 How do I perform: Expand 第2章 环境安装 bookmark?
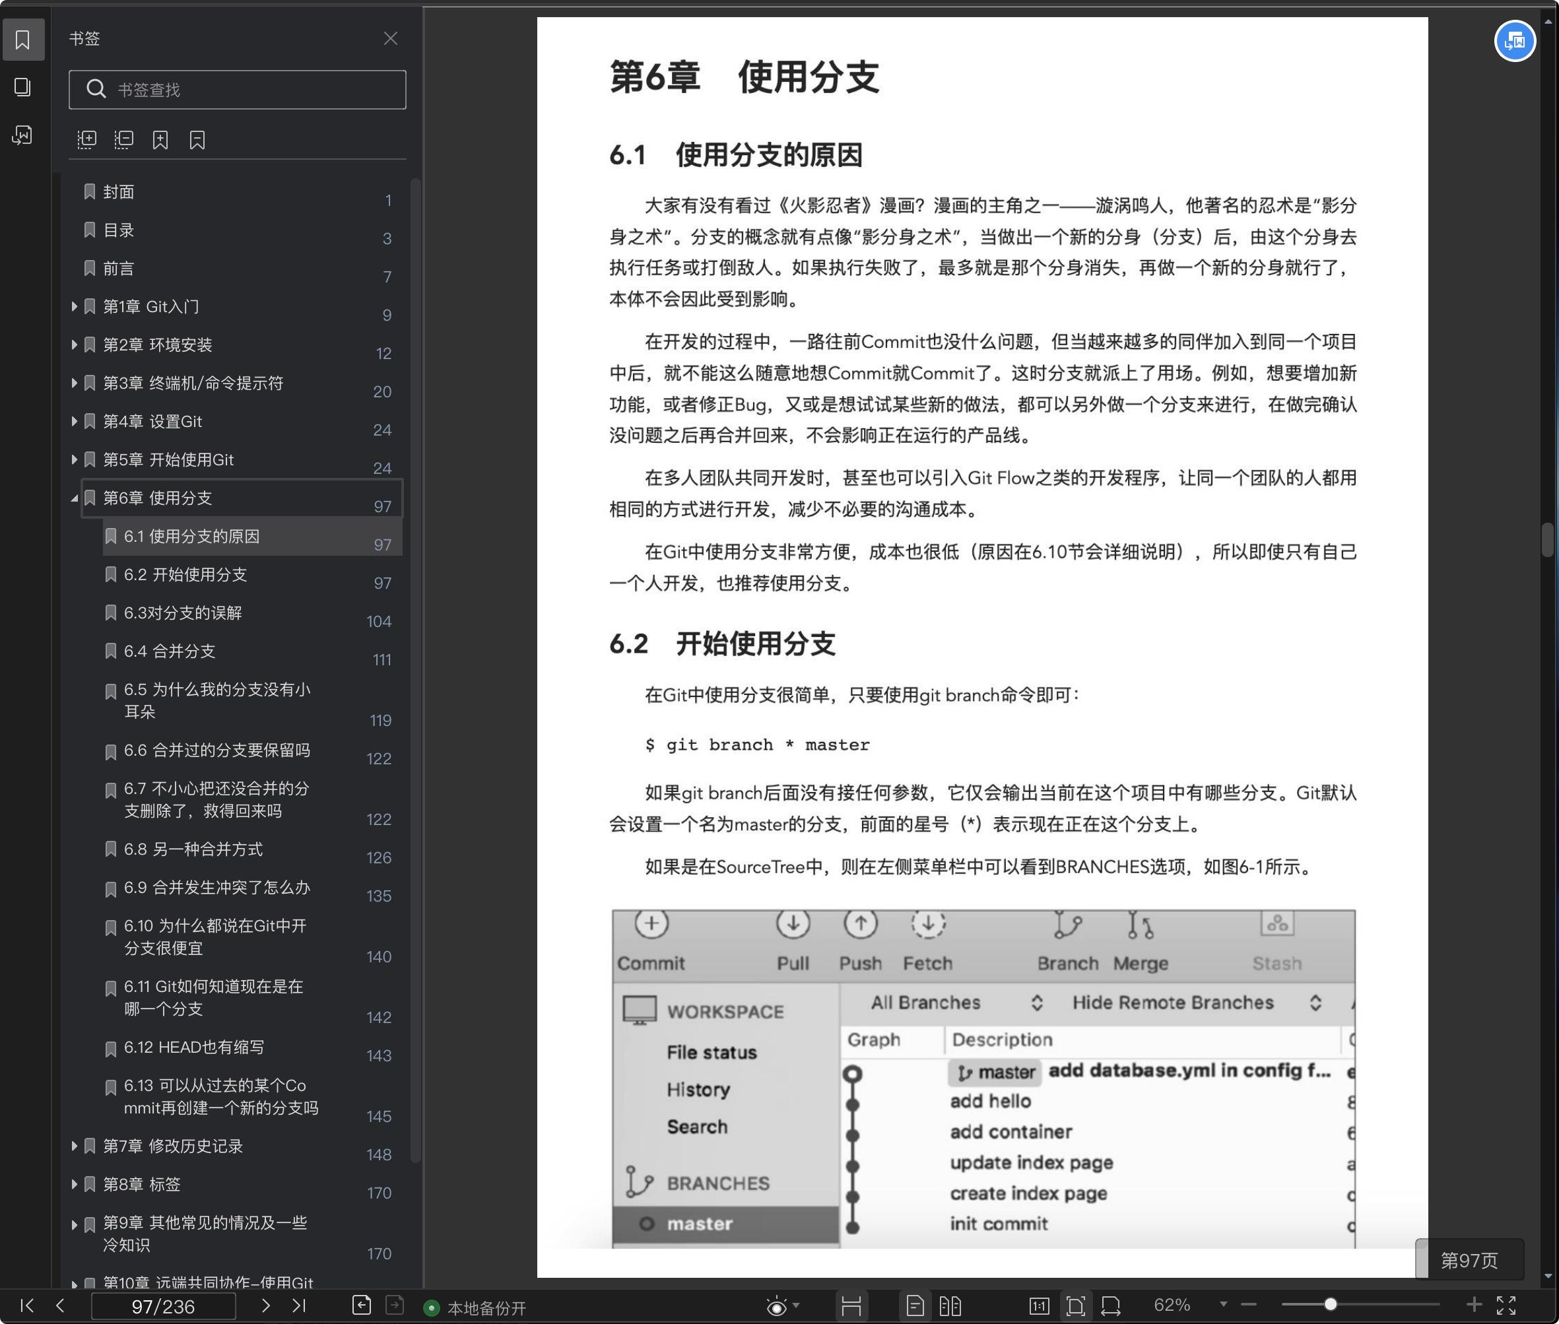click(75, 345)
